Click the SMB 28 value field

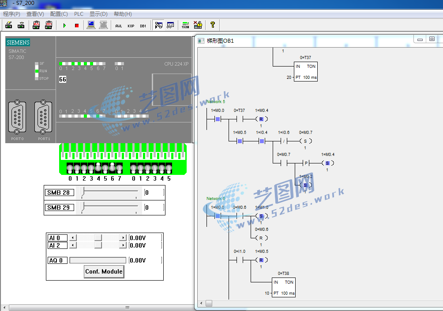[x=154, y=193]
